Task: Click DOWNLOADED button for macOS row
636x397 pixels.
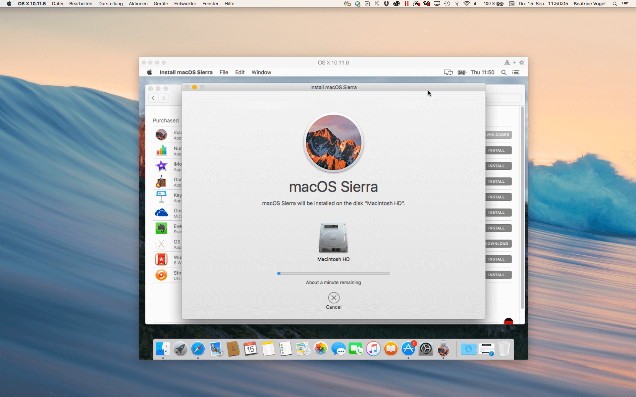Action: [498, 135]
